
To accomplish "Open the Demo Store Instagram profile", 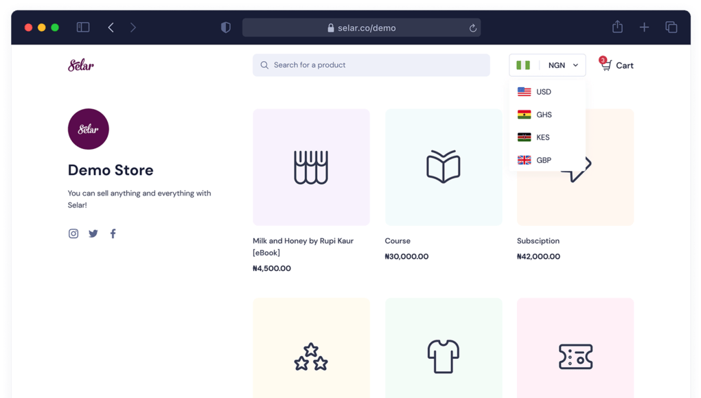I will [x=73, y=233].
